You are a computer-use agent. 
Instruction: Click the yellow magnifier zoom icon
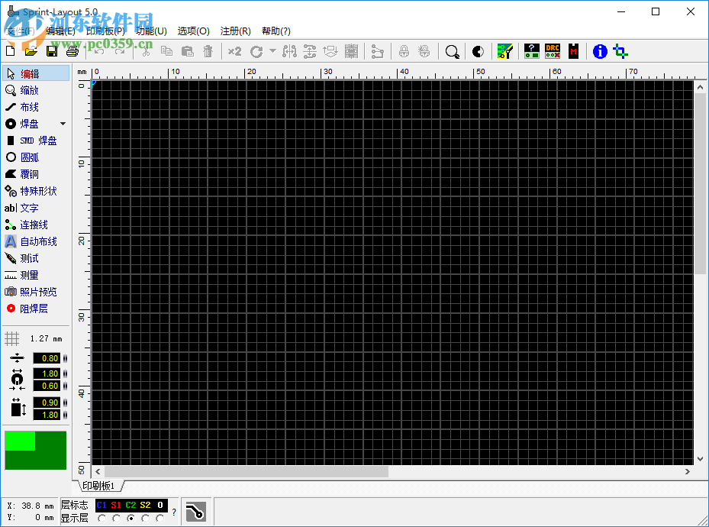coord(452,52)
